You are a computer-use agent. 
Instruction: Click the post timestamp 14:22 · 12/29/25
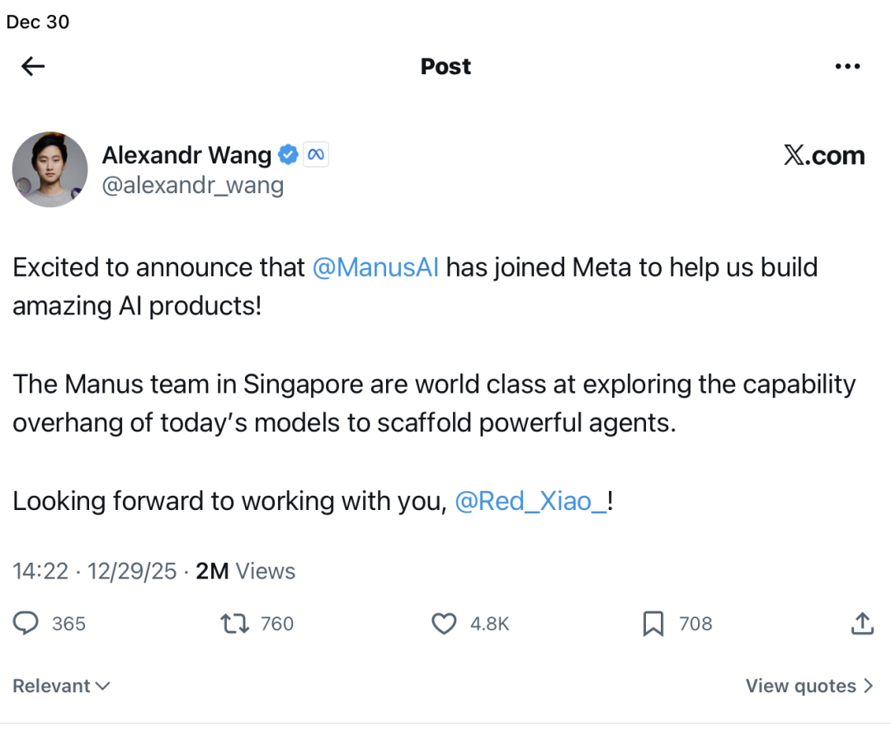point(95,571)
